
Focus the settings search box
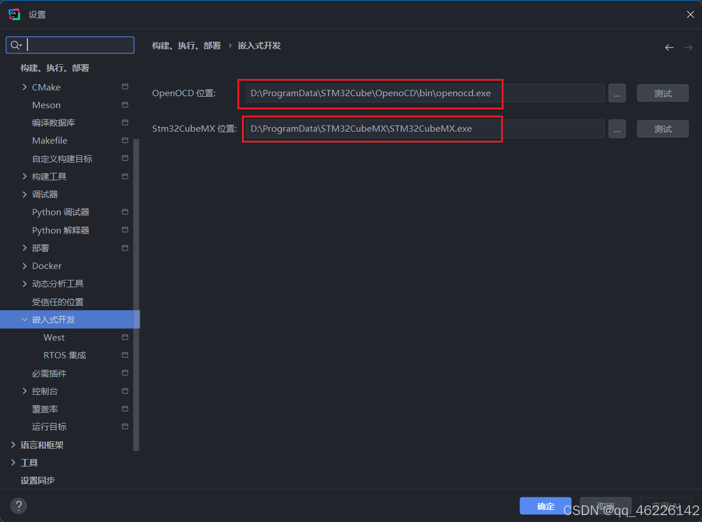click(70, 45)
